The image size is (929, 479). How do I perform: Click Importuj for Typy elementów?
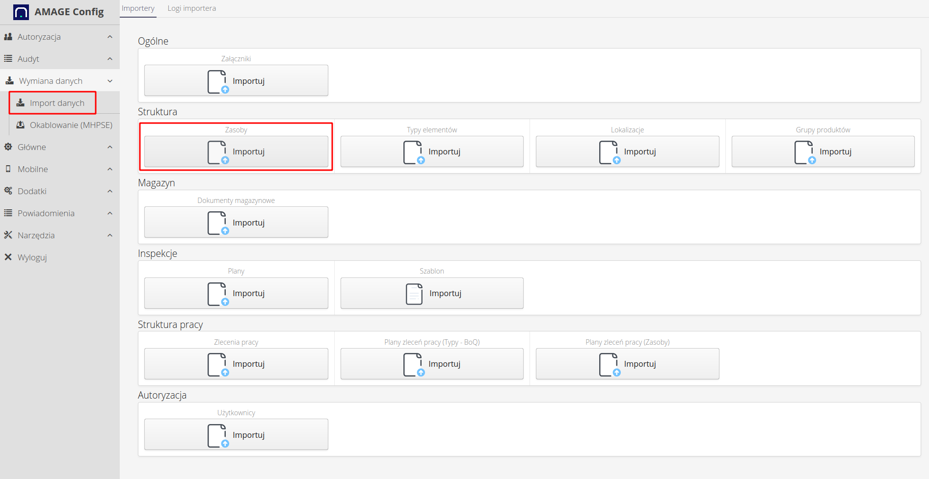pyautogui.click(x=432, y=152)
